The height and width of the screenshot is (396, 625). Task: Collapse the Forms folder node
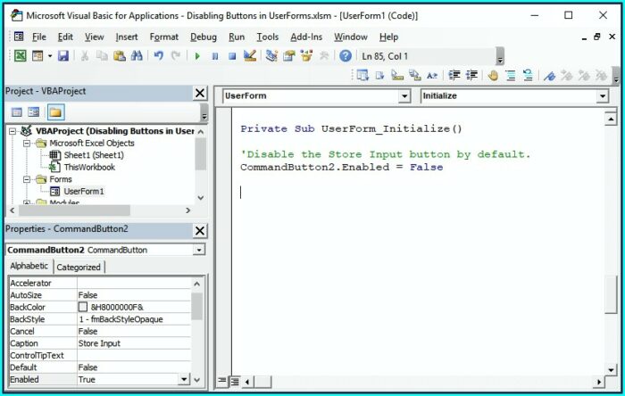[27, 179]
